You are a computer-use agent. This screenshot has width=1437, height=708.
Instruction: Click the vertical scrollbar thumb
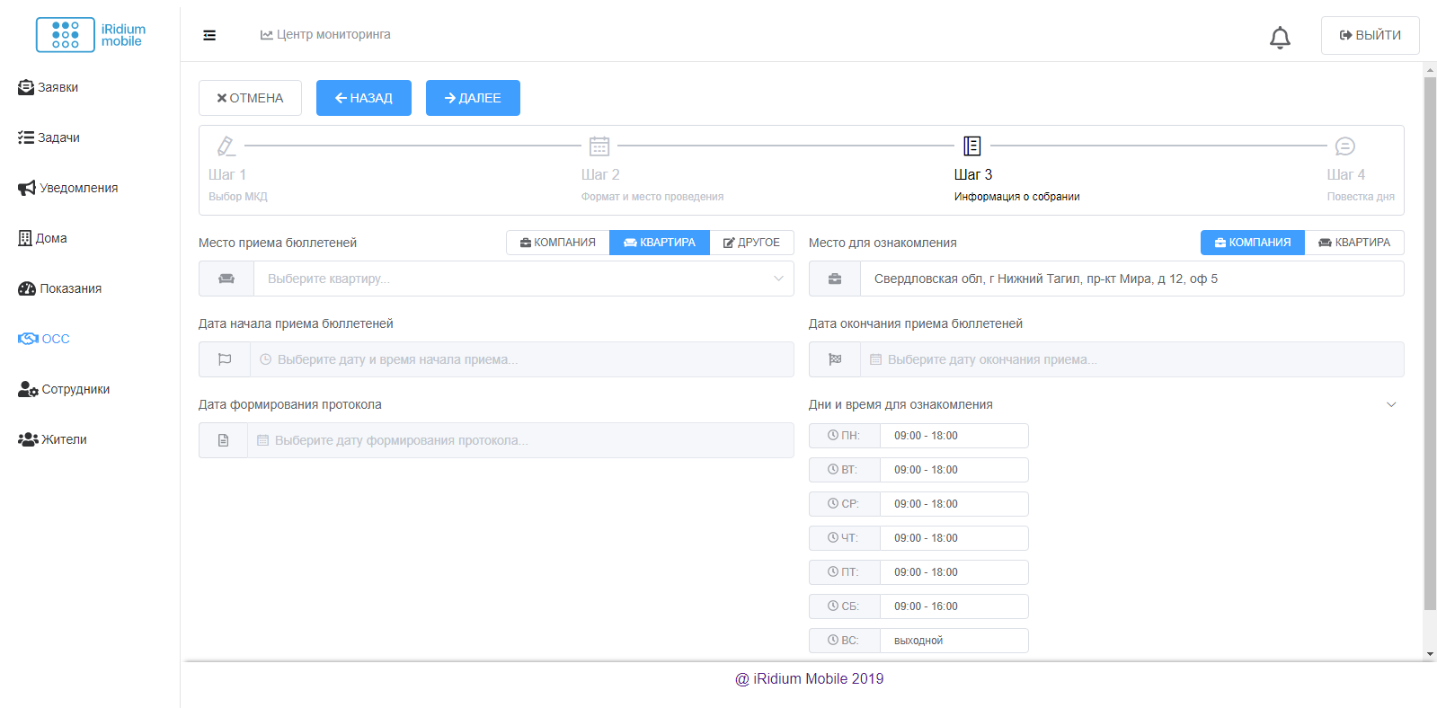(x=1430, y=344)
